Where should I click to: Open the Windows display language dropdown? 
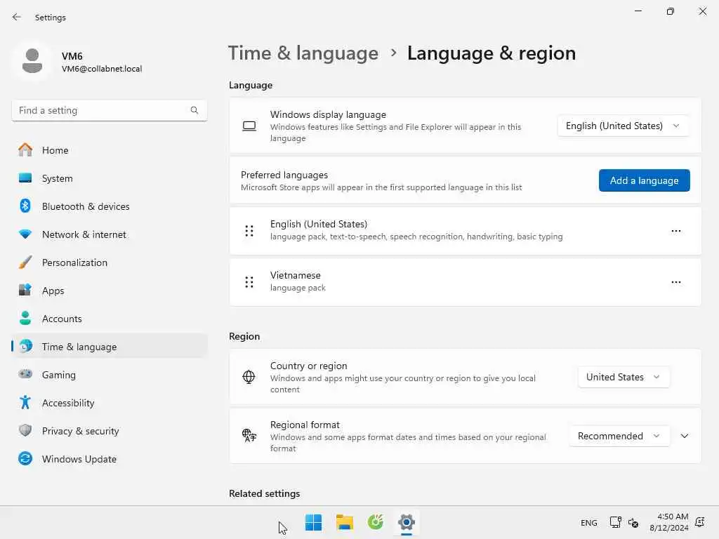[x=623, y=126]
